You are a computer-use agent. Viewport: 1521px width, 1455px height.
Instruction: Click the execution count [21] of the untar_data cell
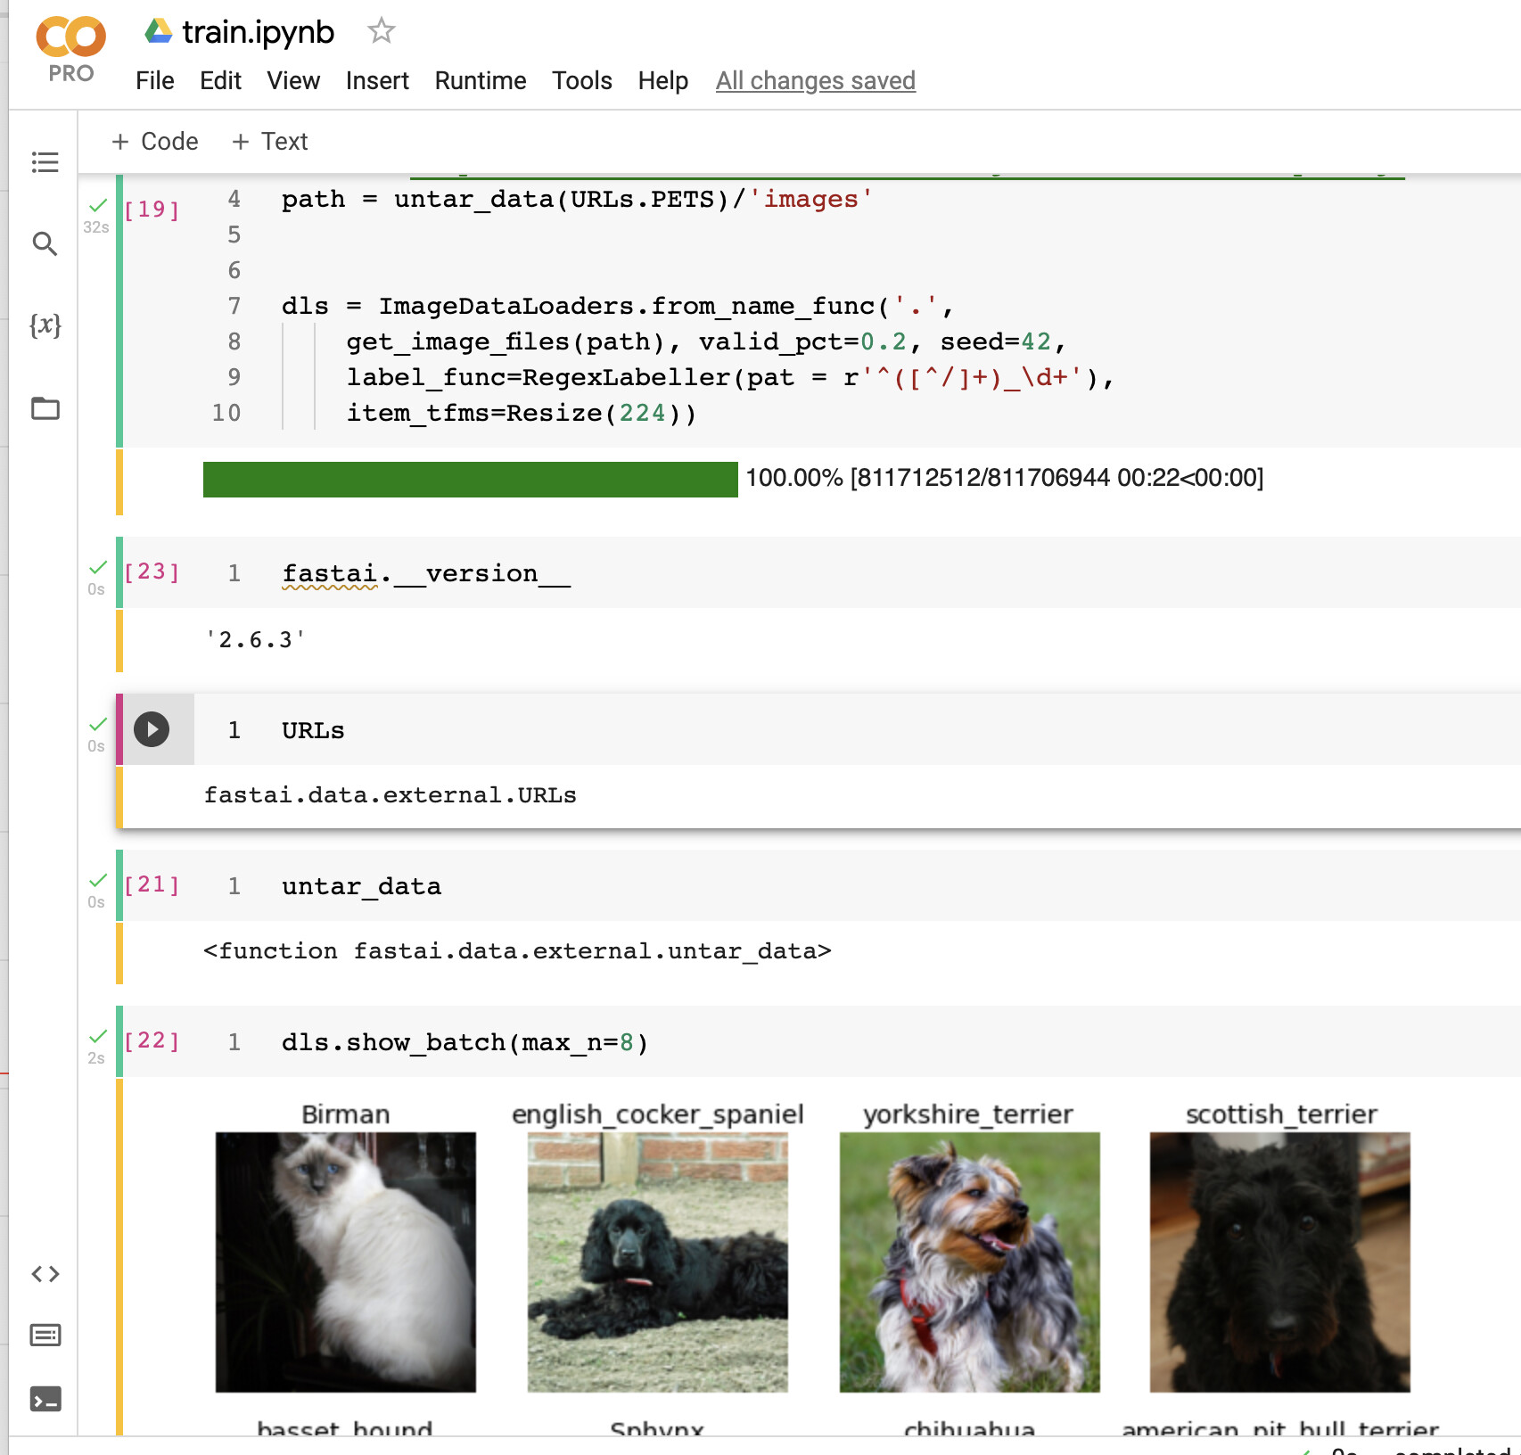(152, 884)
